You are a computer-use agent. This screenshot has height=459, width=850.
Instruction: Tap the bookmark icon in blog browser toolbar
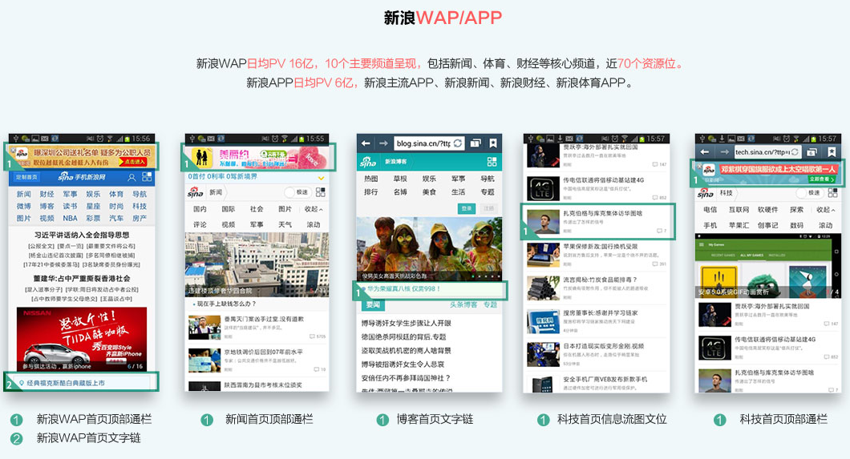pos(493,143)
